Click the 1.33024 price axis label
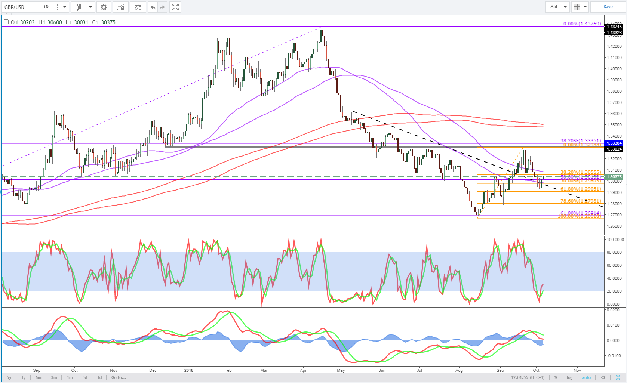627x383 pixels. 614,149
